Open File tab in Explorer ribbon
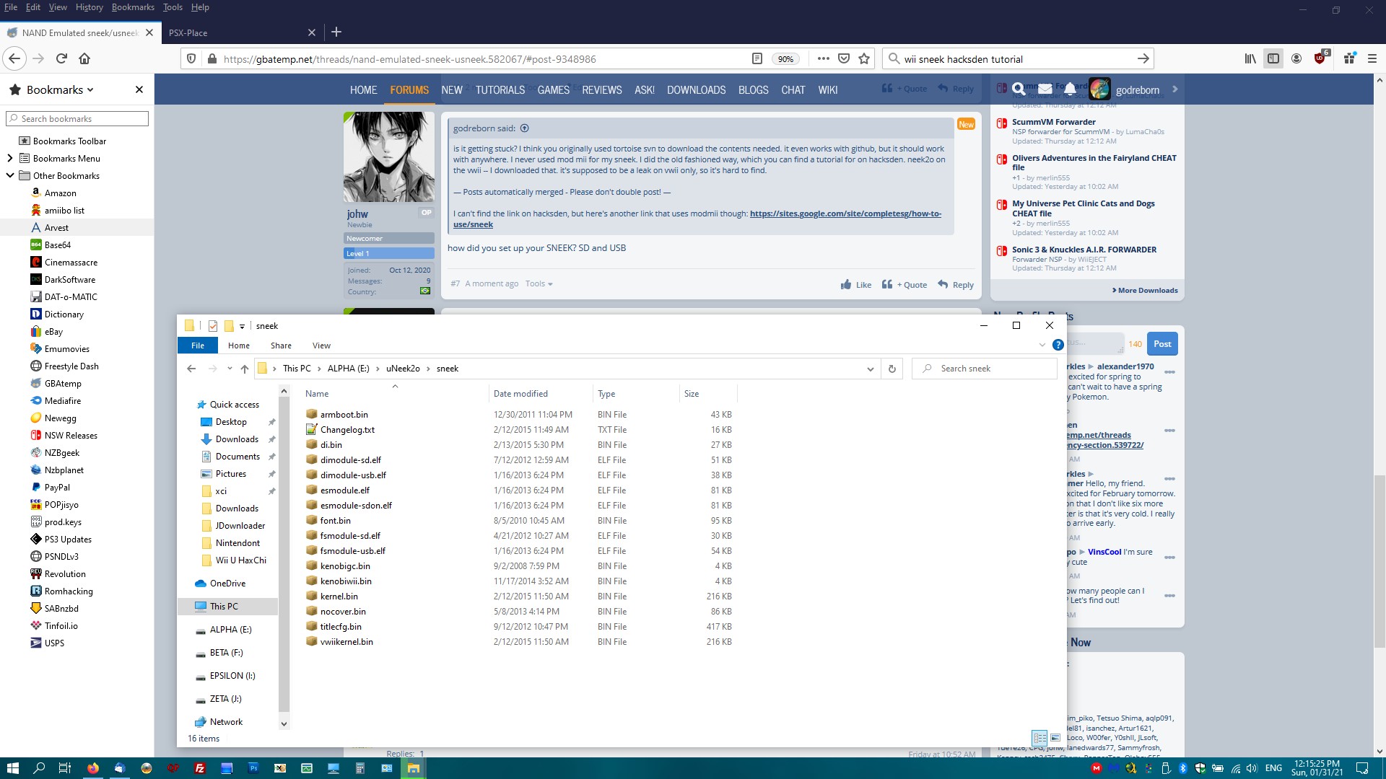1386x779 pixels. tap(198, 346)
